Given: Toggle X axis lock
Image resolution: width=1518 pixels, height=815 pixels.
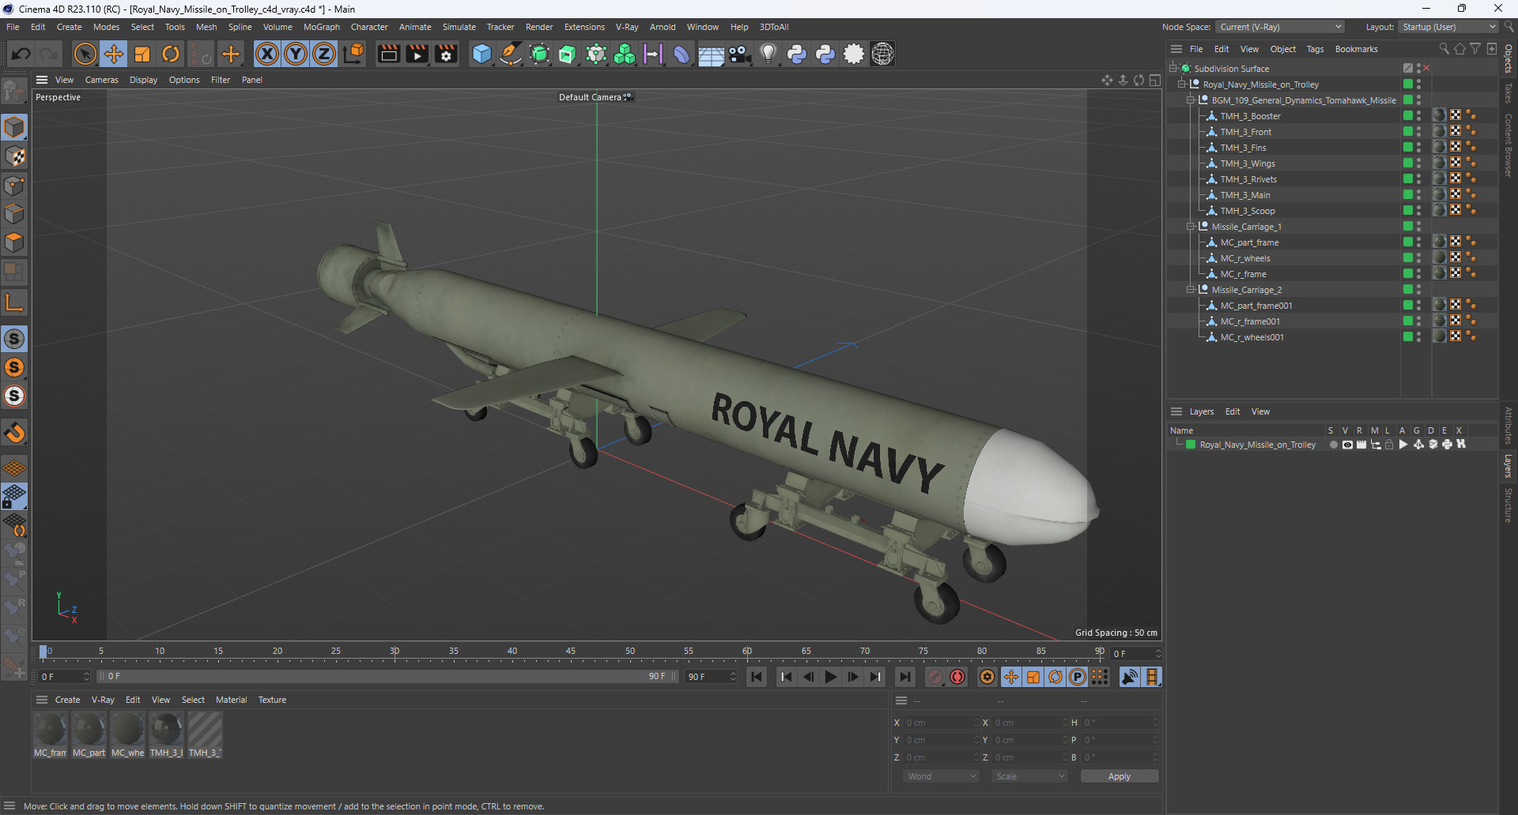Looking at the screenshot, I should 267,54.
